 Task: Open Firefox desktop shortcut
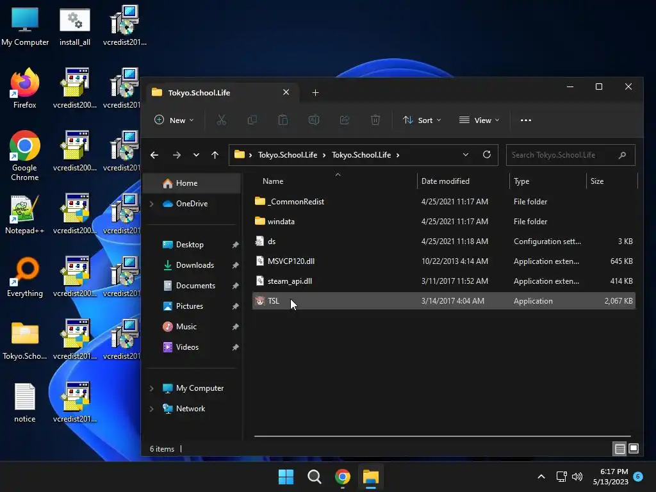click(25, 88)
